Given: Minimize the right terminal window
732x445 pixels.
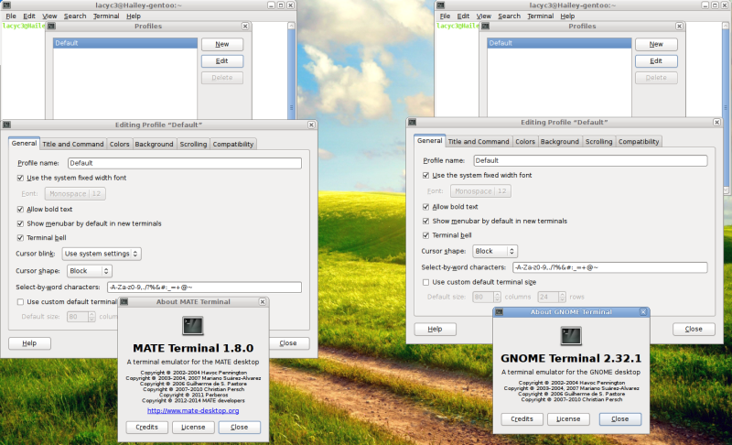Looking at the screenshot, I should coord(705,5).
